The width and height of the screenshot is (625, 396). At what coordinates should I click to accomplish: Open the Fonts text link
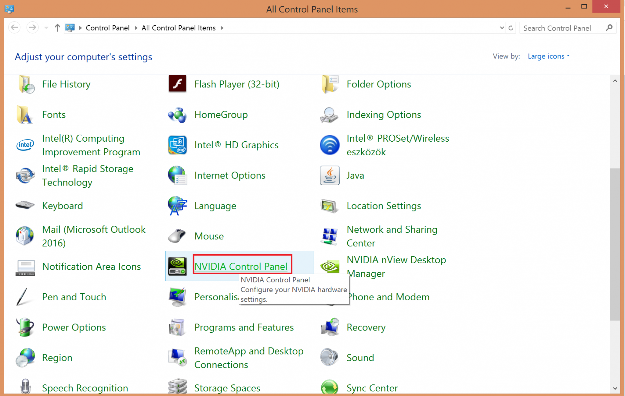coord(54,115)
